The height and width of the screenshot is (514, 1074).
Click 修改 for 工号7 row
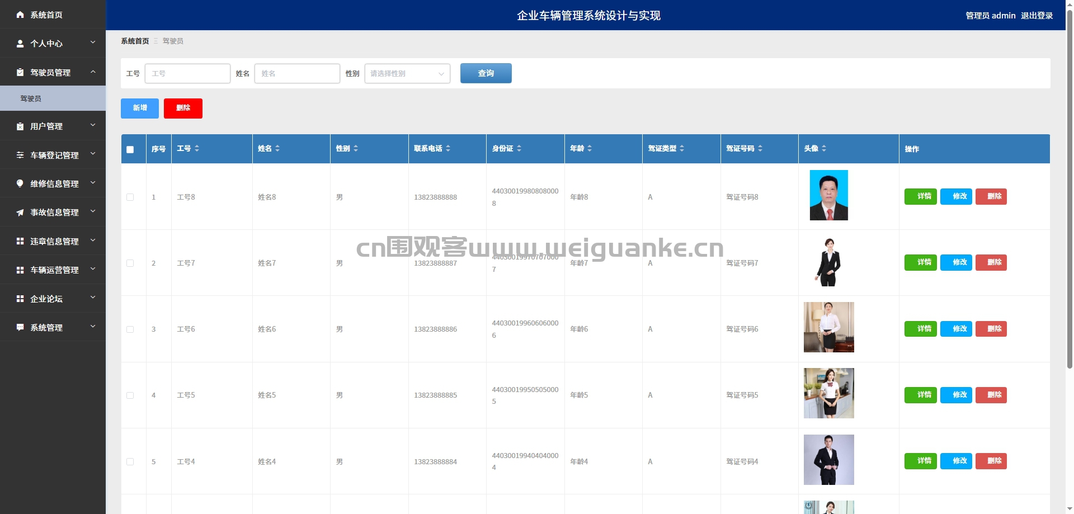click(x=956, y=262)
